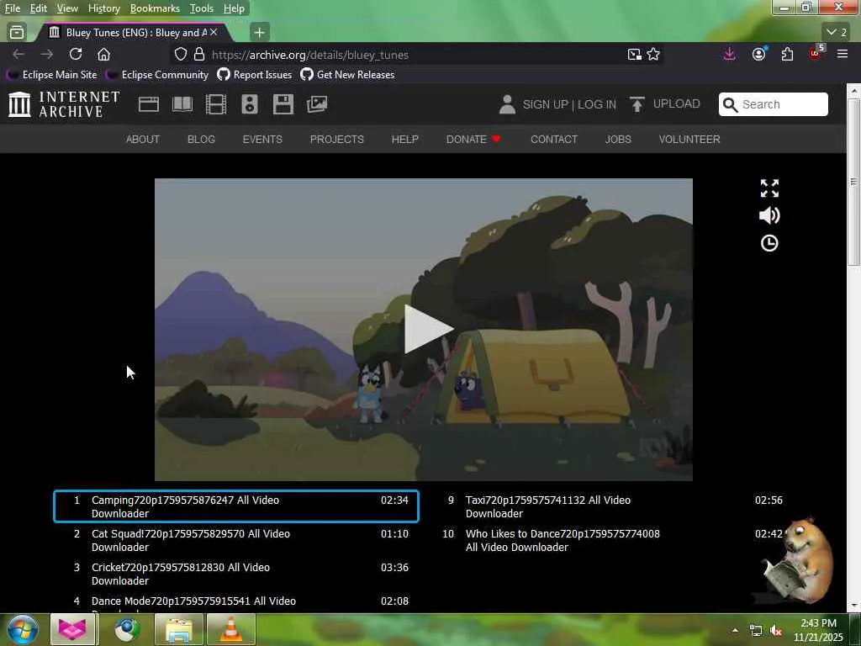Open the Help menu
Viewport: 861px width, 646px height.
(x=234, y=8)
